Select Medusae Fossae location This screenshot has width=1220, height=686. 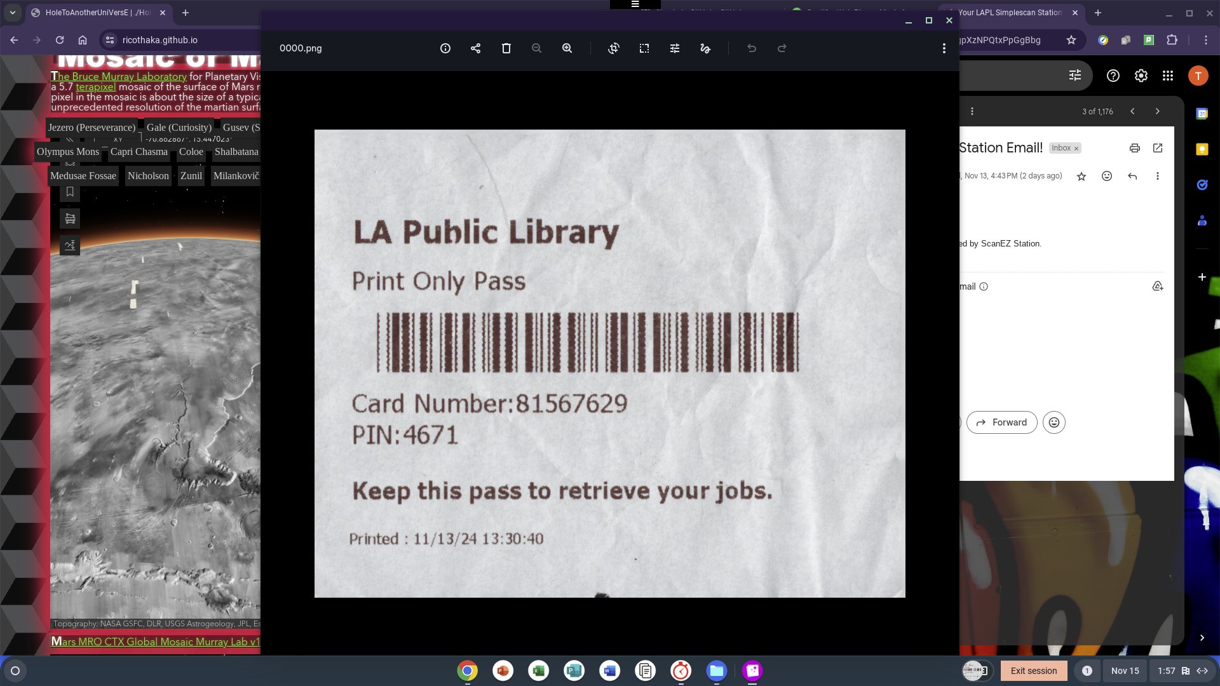(83, 176)
